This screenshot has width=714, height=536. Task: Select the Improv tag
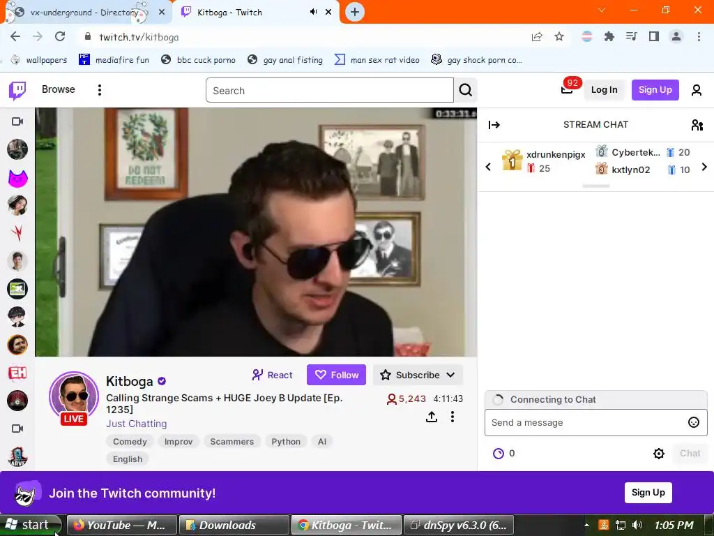coord(178,441)
